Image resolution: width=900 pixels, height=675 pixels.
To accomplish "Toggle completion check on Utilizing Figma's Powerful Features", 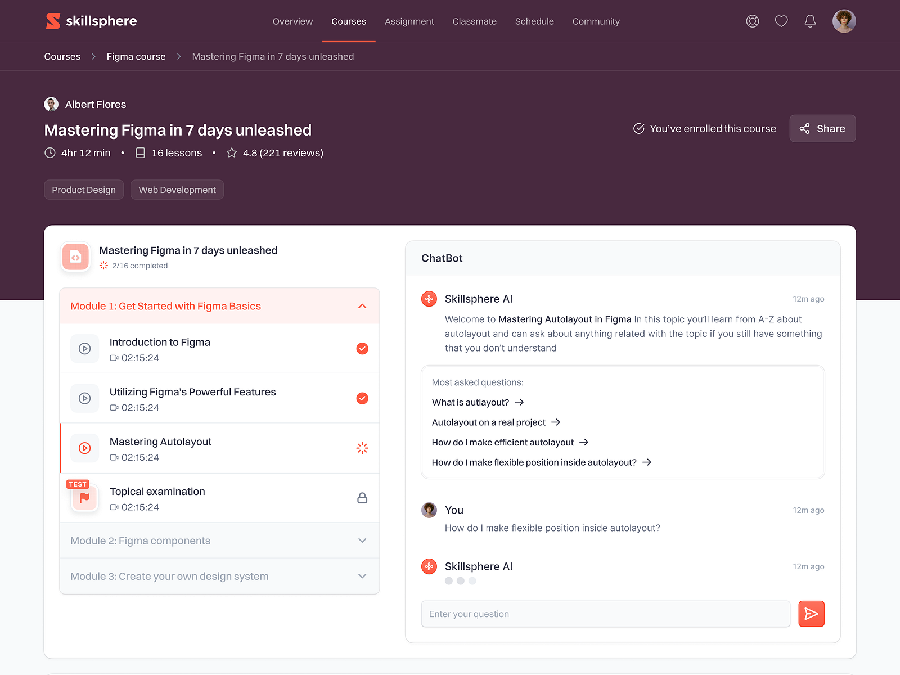I will pyautogui.click(x=362, y=398).
